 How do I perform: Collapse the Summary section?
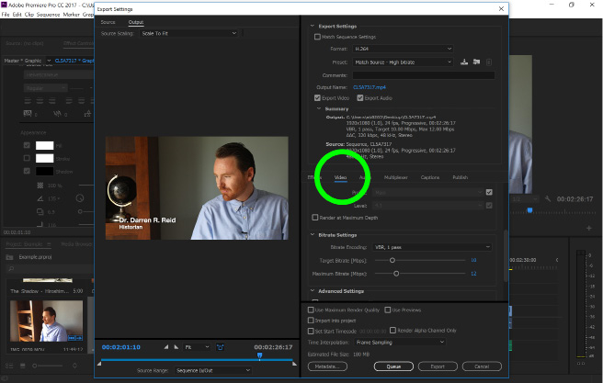click(x=318, y=108)
